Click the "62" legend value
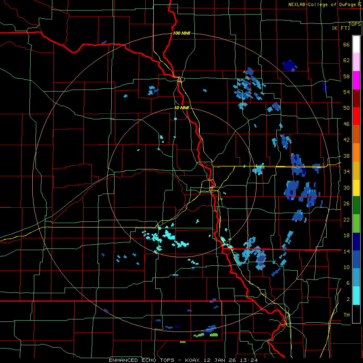Image resolution: width=363 pixels, height=363 pixels. [x=346, y=60]
